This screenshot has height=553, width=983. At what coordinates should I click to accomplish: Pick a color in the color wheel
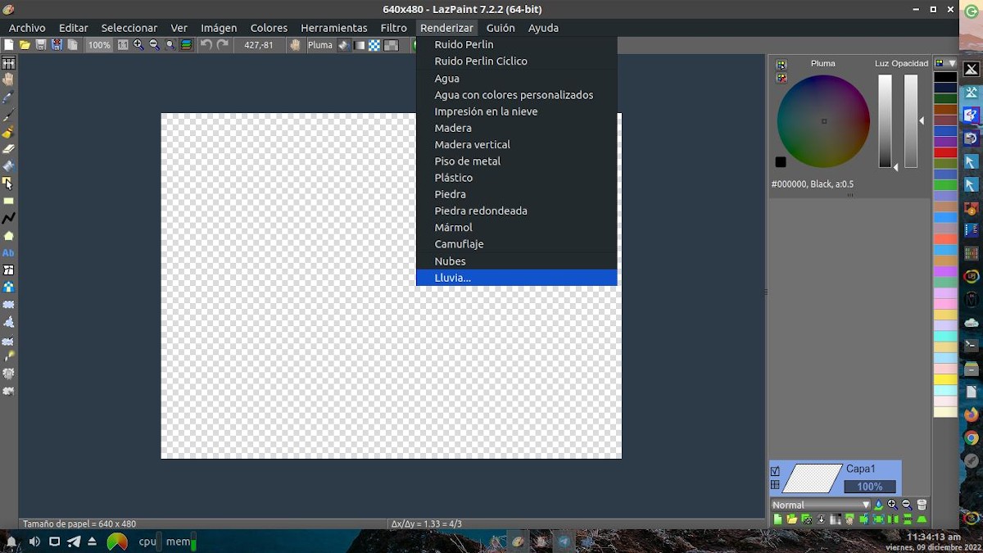coord(823,121)
